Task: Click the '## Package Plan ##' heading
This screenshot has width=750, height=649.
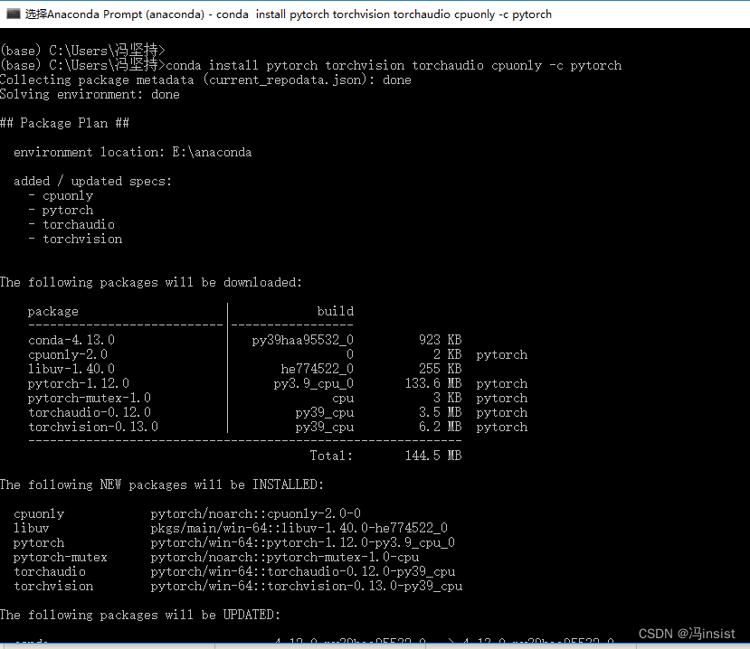Action: click(64, 123)
